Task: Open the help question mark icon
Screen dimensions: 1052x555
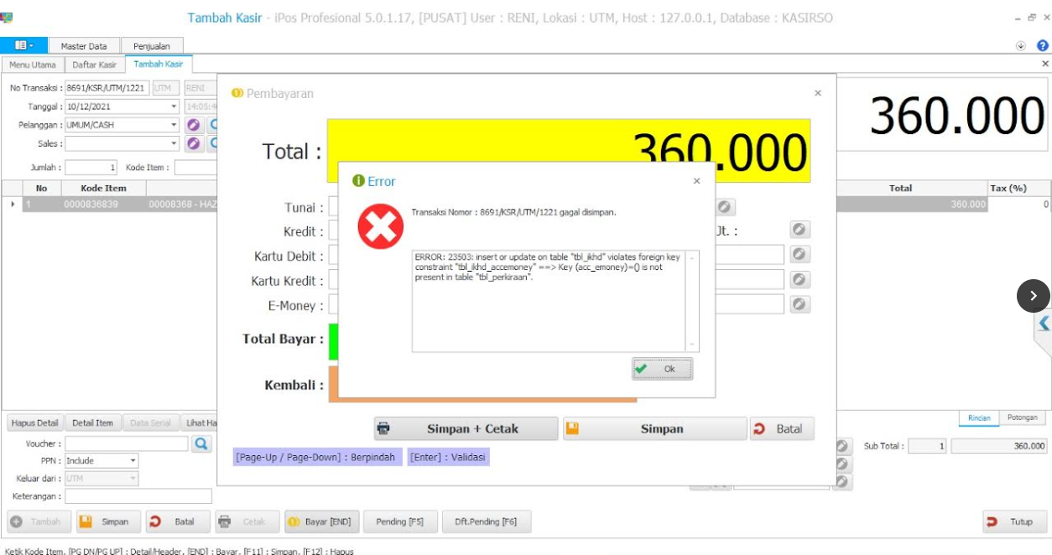Action: pyautogui.click(x=1043, y=46)
